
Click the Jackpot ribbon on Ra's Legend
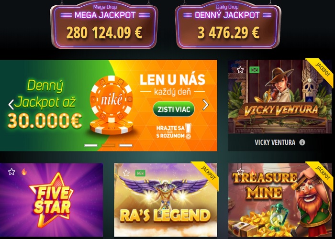point(207,174)
